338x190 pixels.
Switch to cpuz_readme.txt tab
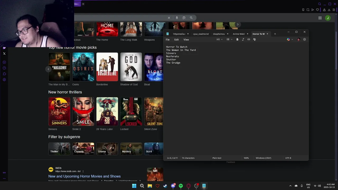201,34
